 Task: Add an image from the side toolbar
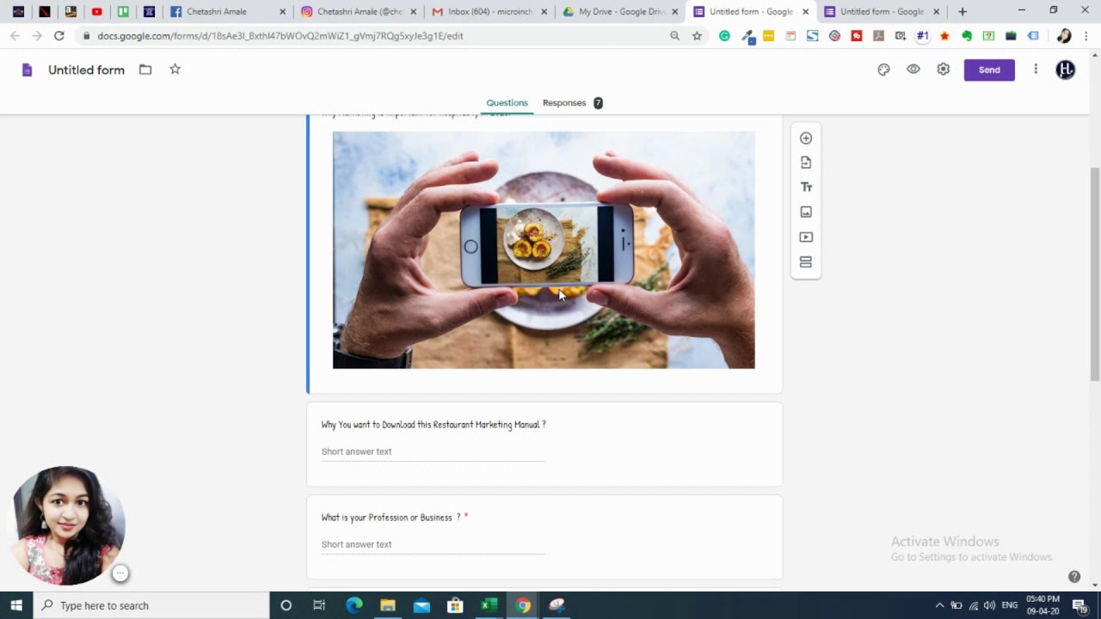point(806,211)
